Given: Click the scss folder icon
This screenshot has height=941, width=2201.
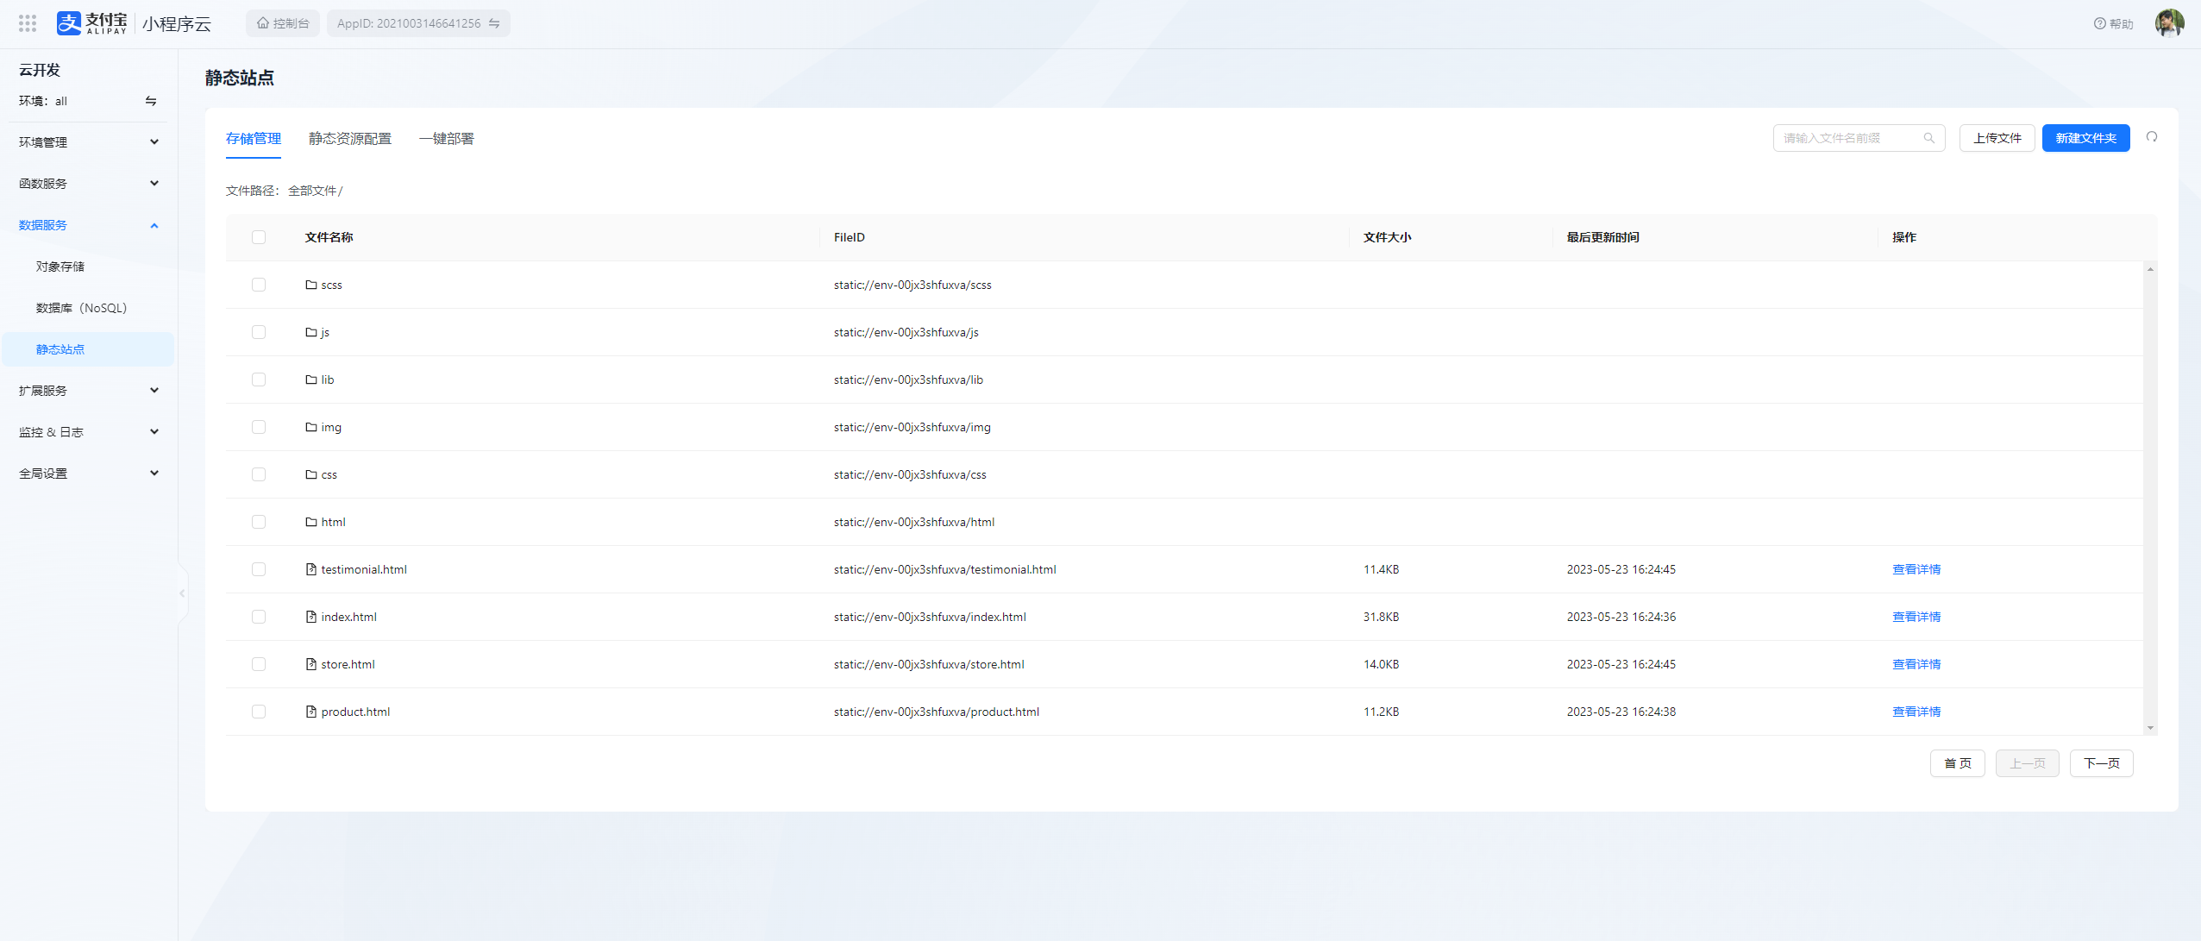Looking at the screenshot, I should click(311, 285).
